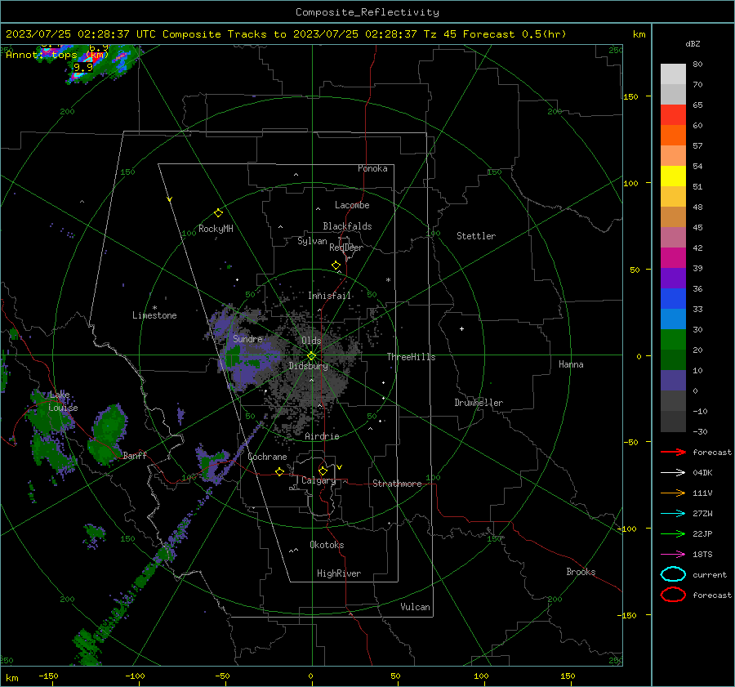The image size is (735, 687).
Task: Click the dBZ legend heading
Action: tap(693, 44)
